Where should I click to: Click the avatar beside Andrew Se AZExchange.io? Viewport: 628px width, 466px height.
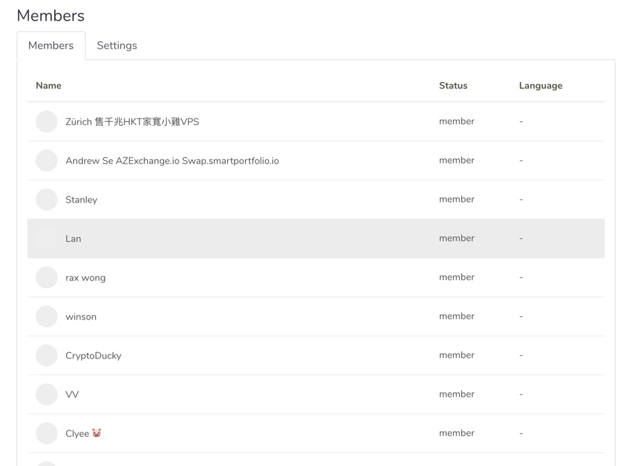coord(47,160)
